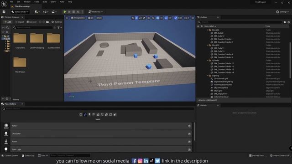Select Lights category icon in Place Actors
This screenshot has height=164, width=292.
coord(89,114)
